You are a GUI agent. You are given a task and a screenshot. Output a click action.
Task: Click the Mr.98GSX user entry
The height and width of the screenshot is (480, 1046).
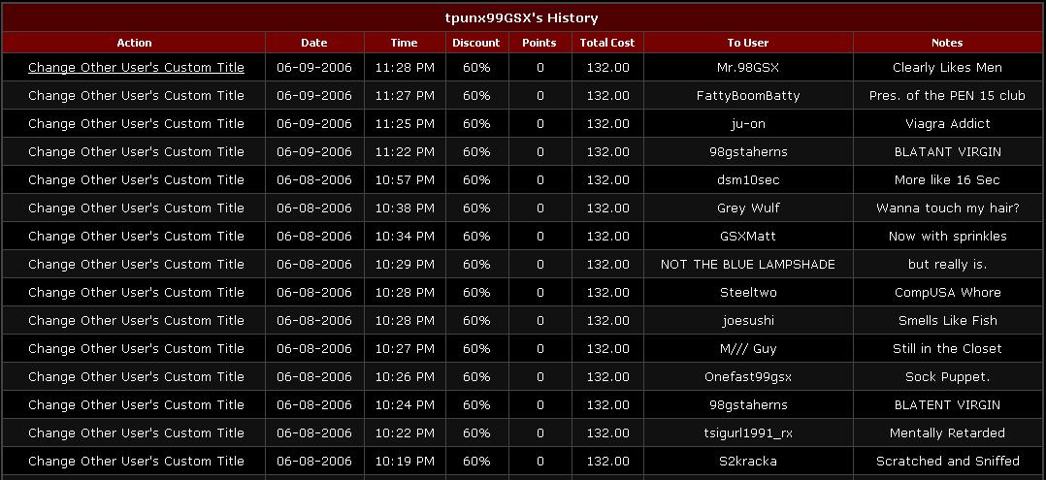(x=748, y=68)
